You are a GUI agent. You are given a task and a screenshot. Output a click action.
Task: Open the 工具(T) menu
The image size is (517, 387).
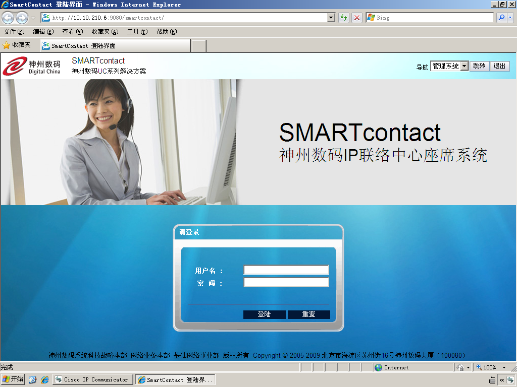137,32
